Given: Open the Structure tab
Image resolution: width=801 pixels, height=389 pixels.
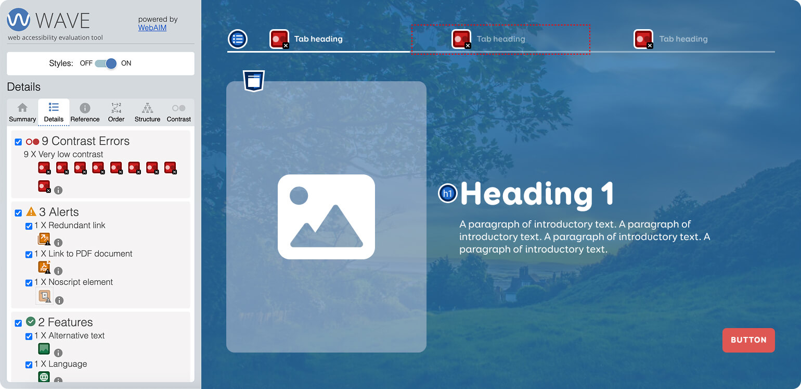Looking at the screenshot, I should click(x=147, y=112).
